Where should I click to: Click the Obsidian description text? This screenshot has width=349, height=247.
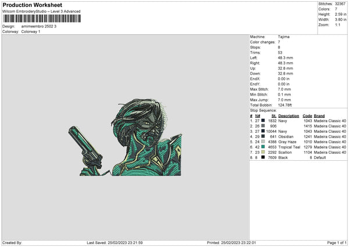point(286,136)
